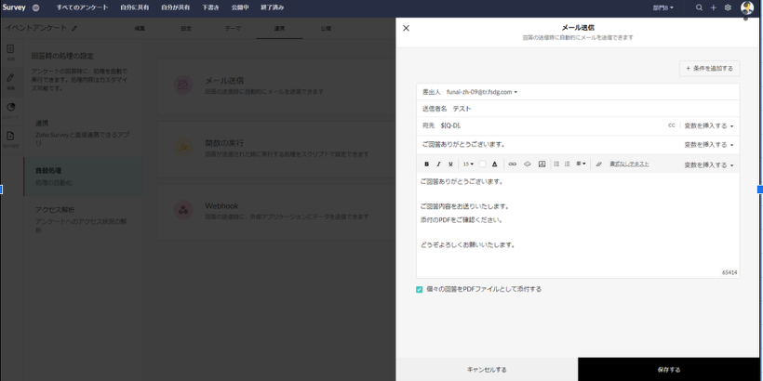Toggle attach responses as PDF checkbox
Image resolution: width=763 pixels, height=381 pixels.
[420, 289]
